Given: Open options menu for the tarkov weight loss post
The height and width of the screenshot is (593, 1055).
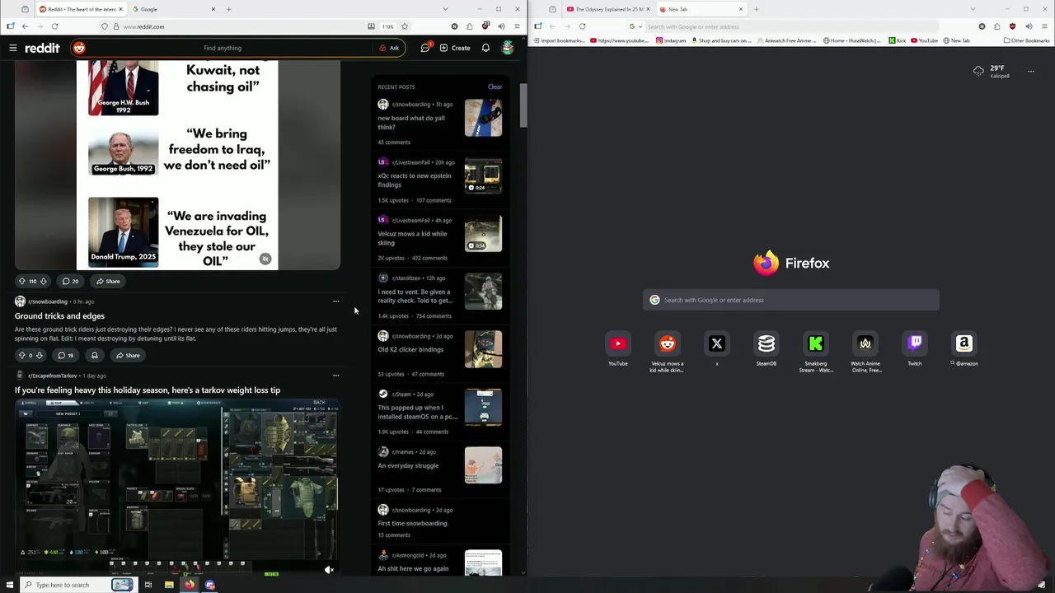Looking at the screenshot, I should click(335, 376).
